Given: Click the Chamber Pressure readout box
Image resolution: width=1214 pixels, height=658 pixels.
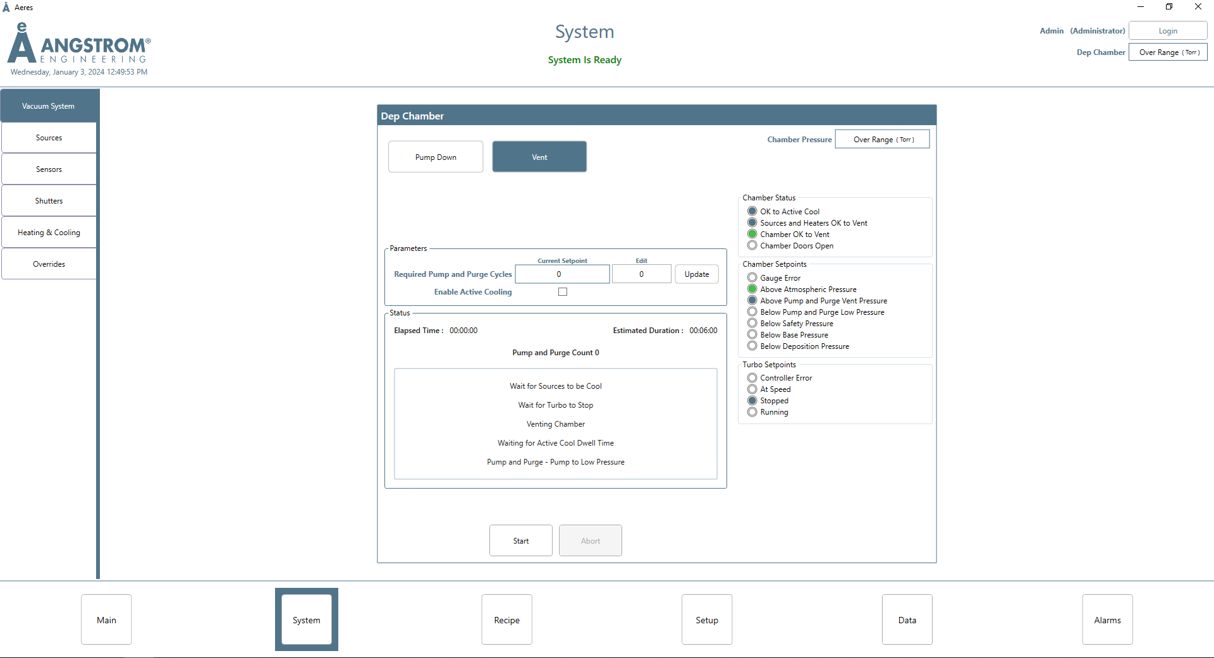Looking at the screenshot, I should coord(882,140).
